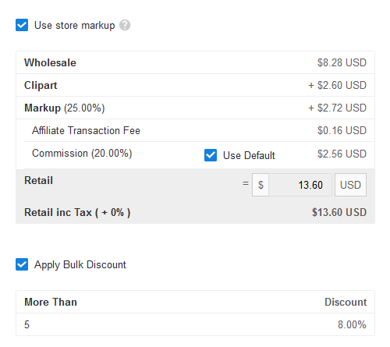The image size is (390, 347).
Task: Select the bulk quantity value 5
Action: [27, 324]
